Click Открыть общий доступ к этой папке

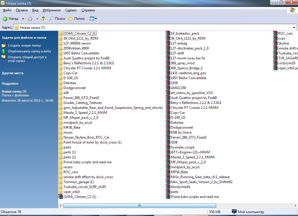[x=27, y=59]
